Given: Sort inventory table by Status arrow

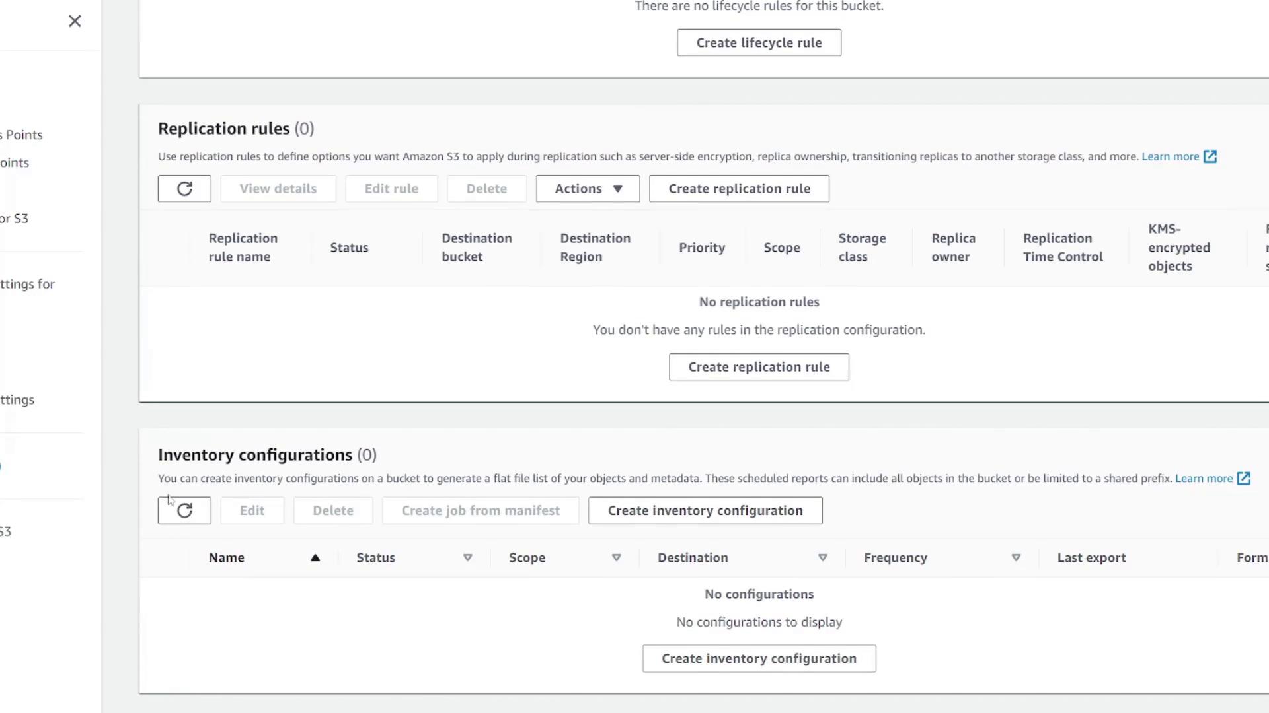Looking at the screenshot, I should pos(468,558).
